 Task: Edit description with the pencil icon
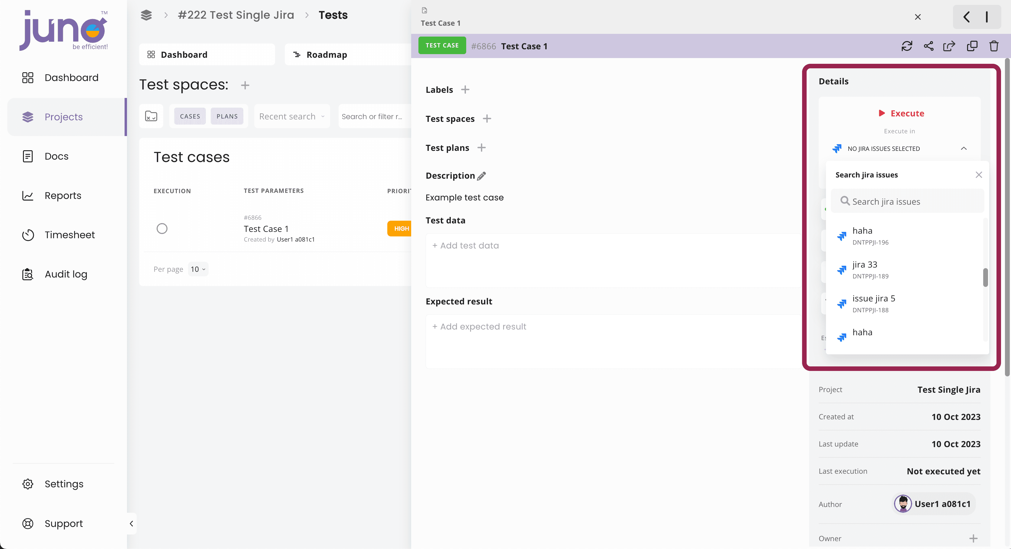coord(482,176)
